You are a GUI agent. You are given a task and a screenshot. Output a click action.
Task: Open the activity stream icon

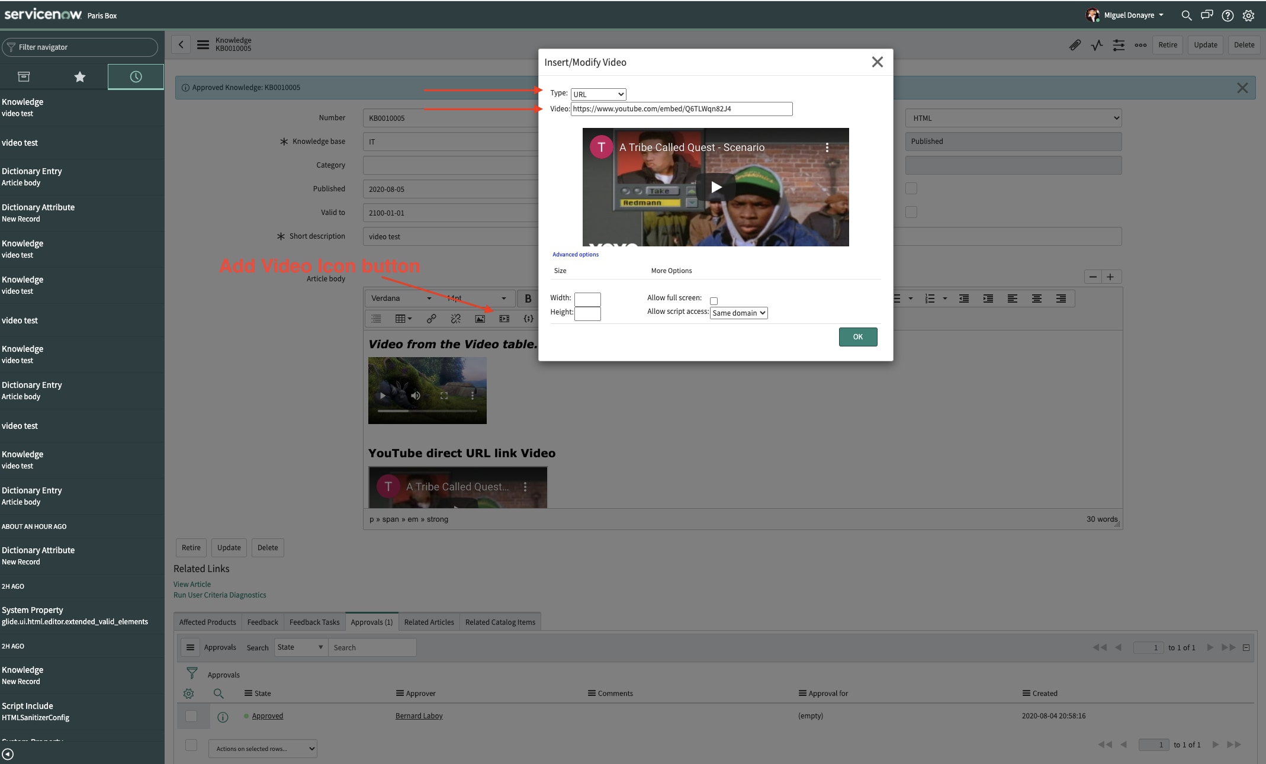click(x=1097, y=44)
